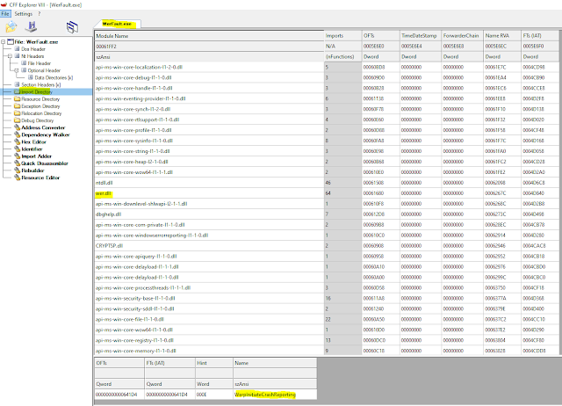This screenshot has height=406, width=562.
Task: Open Resource Directory folder node
Action: coord(40,99)
